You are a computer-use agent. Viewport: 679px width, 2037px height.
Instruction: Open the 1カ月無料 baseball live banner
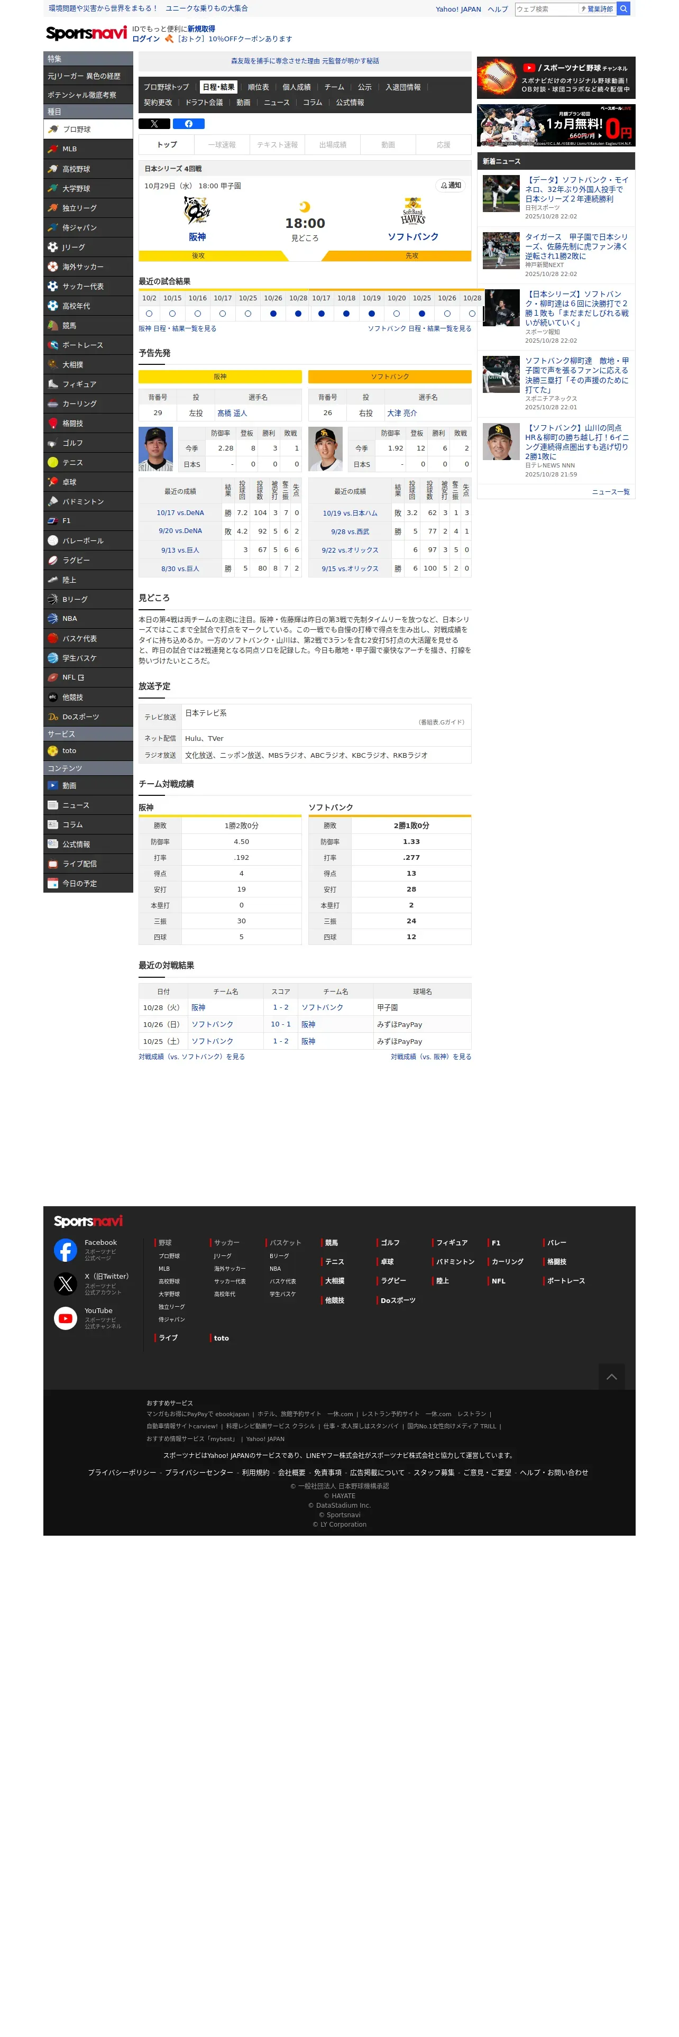pos(556,125)
